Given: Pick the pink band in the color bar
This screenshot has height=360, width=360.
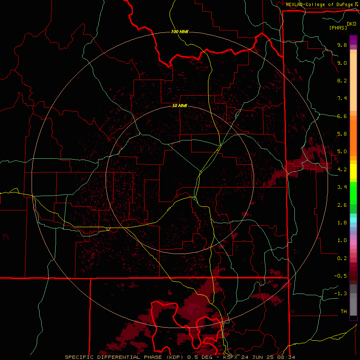Looking at the screenshot, I should point(353,242).
